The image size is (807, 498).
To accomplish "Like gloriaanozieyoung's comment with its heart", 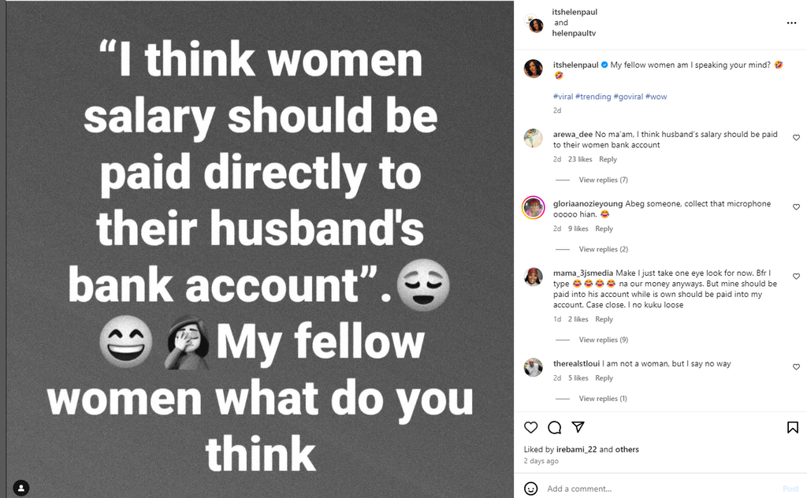I will coord(796,206).
